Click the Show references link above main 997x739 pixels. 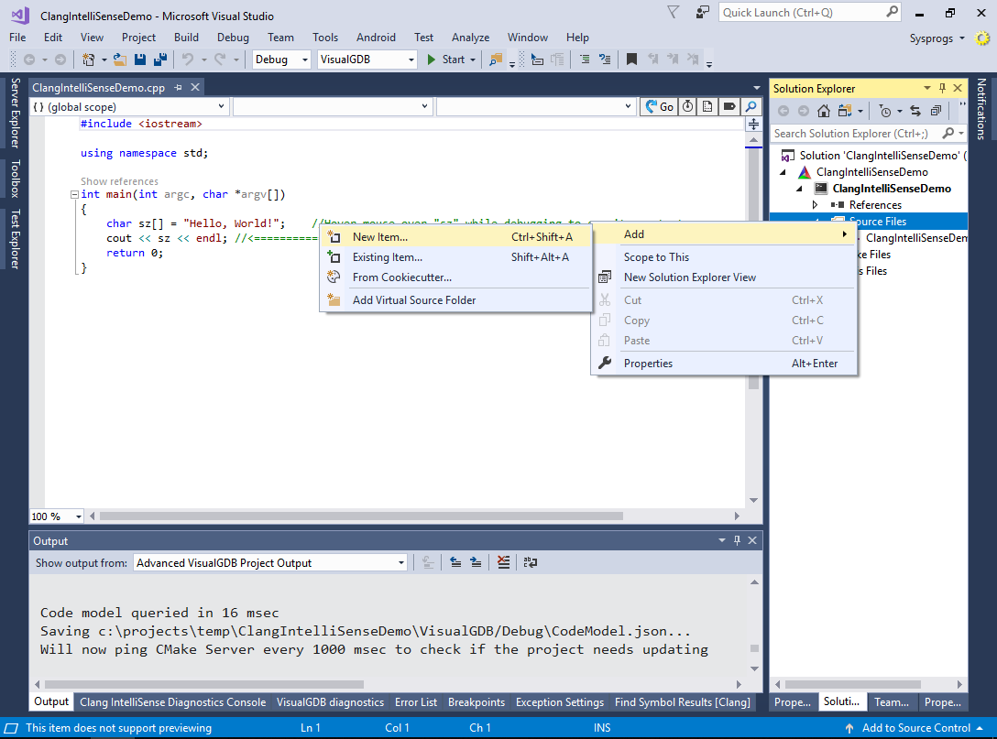click(x=119, y=181)
